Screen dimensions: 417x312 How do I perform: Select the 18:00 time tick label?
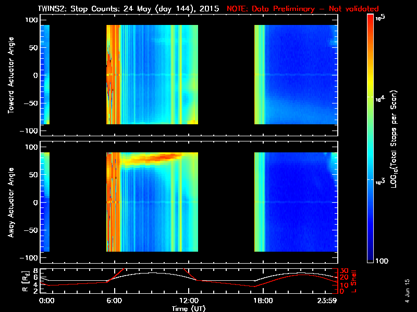pyautogui.click(x=263, y=301)
